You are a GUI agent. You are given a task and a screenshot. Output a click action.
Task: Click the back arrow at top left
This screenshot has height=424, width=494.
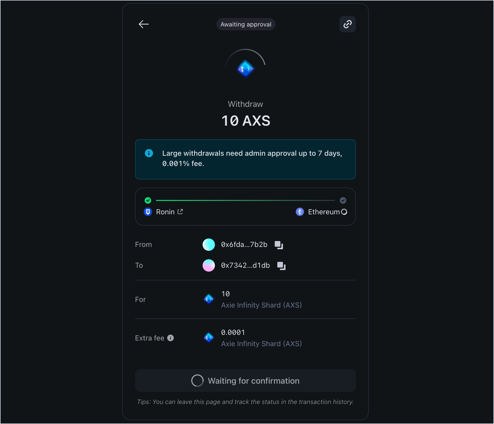tap(144, 24)
